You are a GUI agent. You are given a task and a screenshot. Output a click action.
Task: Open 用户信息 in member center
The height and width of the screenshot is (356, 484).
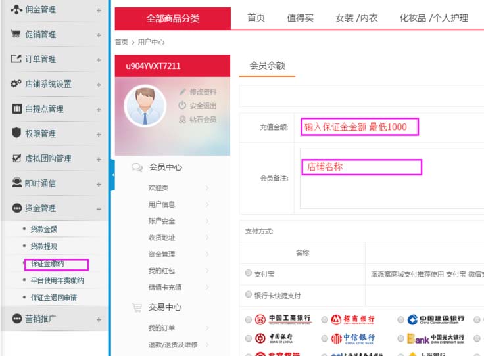161,204
